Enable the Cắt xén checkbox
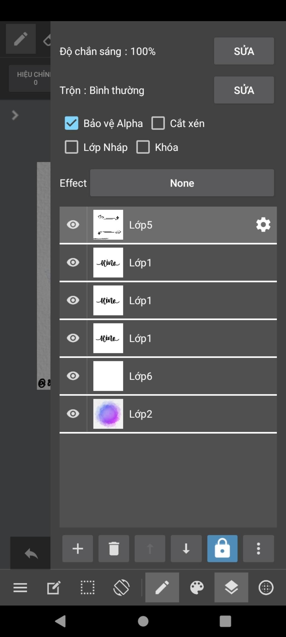The height and width of the screenshot is (637, 286). point(158,123)
